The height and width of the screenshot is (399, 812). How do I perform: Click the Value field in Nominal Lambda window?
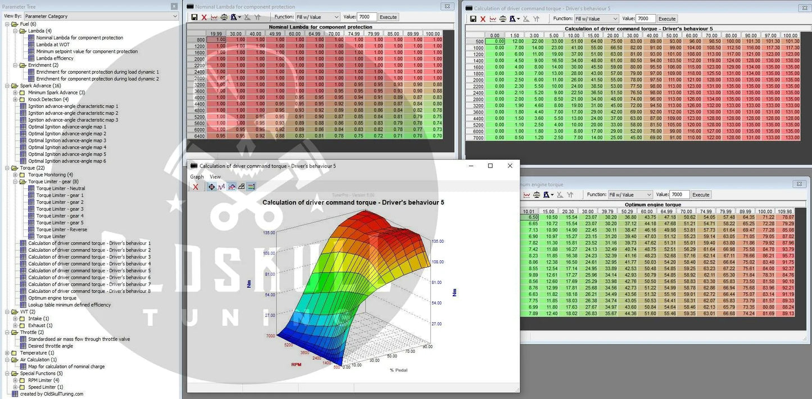(x=367, y=17)
